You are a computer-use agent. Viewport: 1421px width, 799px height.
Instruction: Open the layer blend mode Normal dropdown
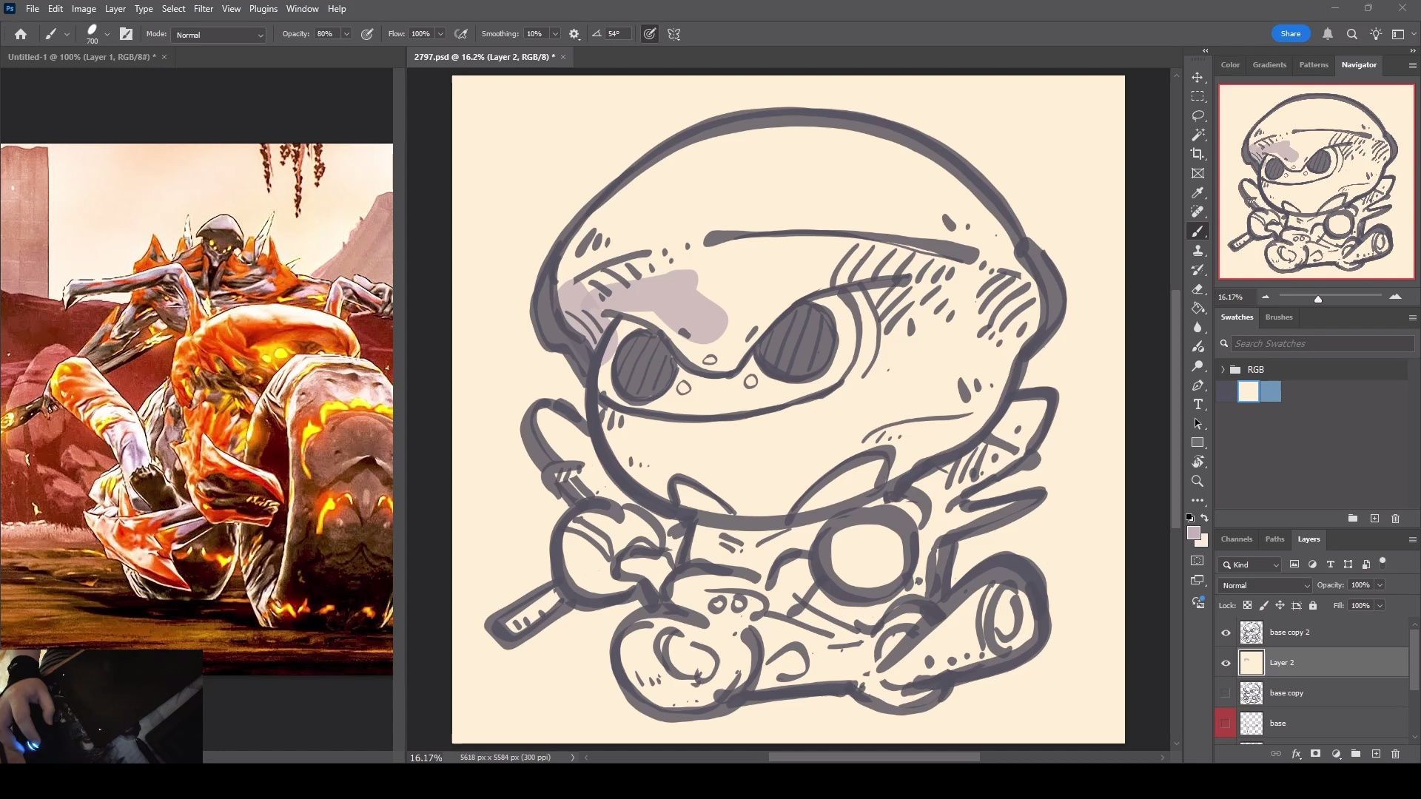1265,585
